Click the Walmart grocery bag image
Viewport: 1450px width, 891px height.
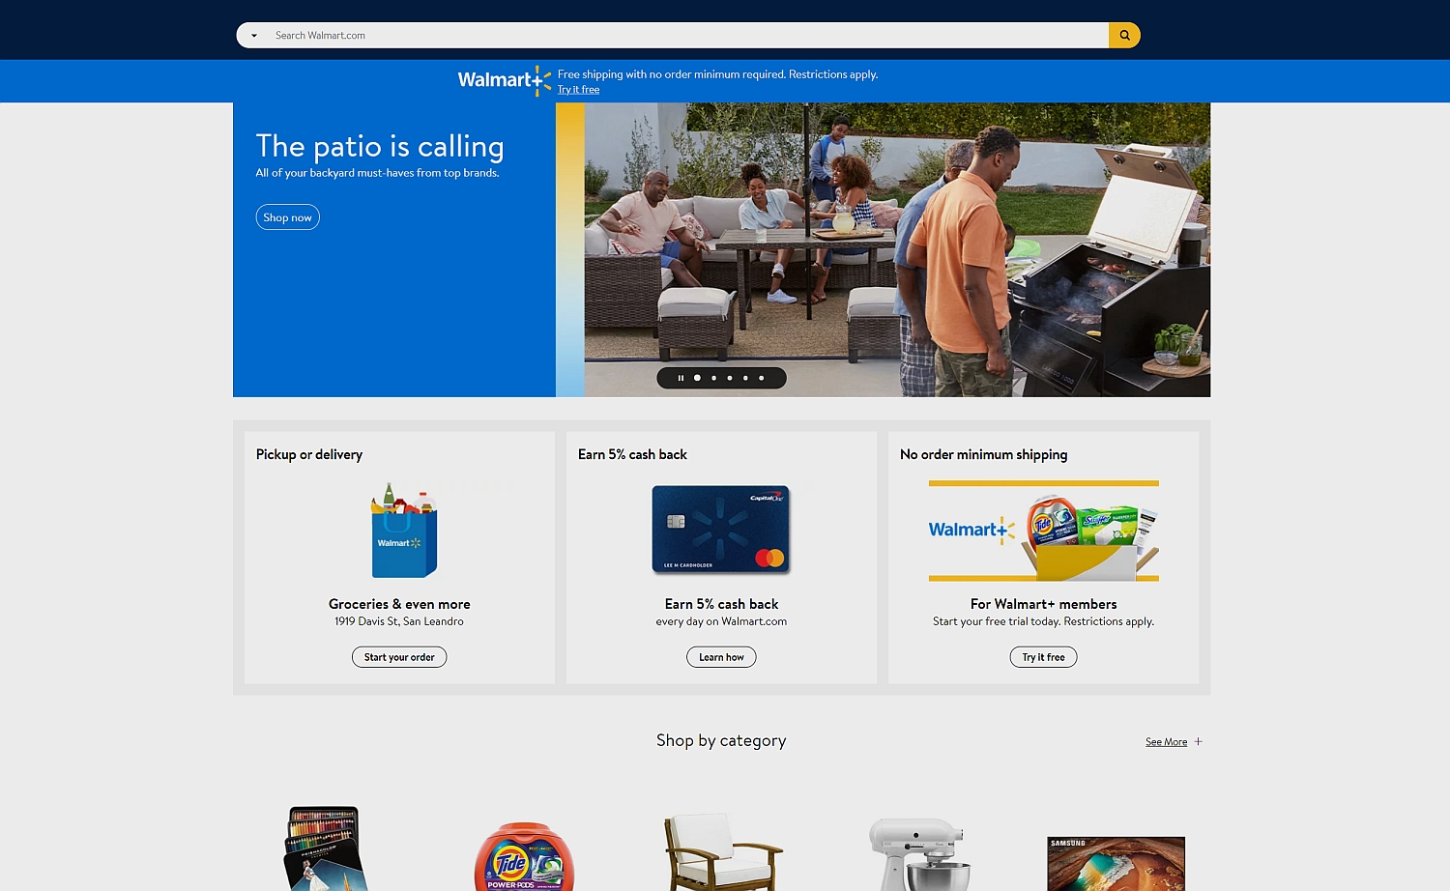[x=404, y=531]
